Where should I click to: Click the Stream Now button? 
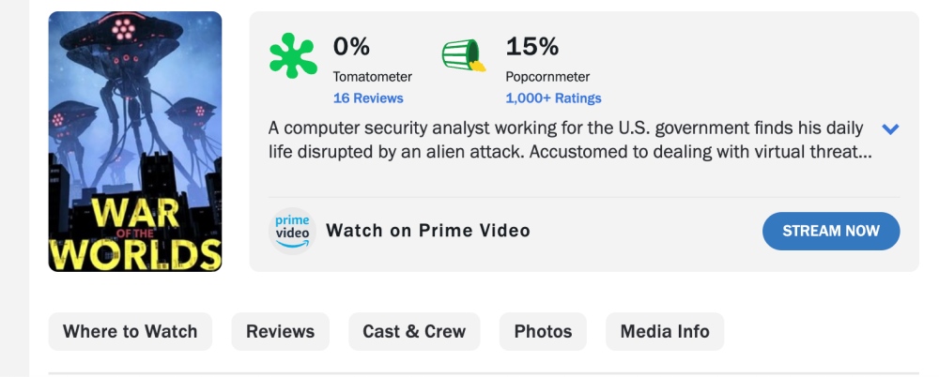pos(831,231)
